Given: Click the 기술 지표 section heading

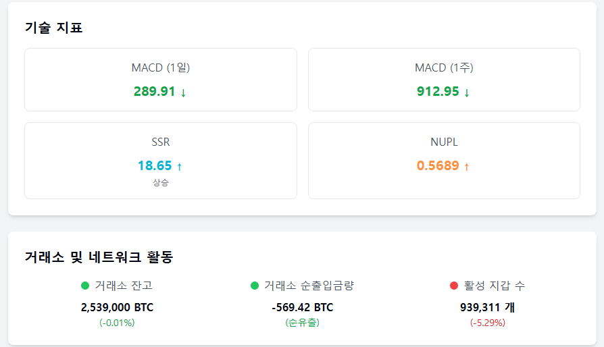Looking at the screenshot, I should click(x=53, y=28).
